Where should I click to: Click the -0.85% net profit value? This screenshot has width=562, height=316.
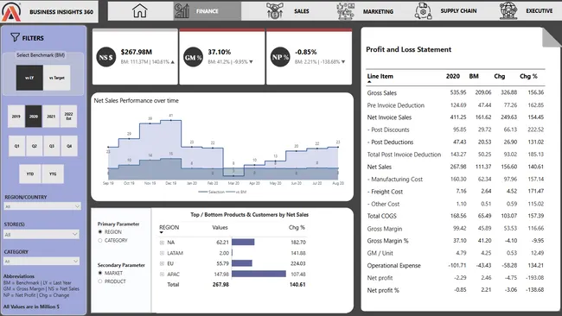306,53
